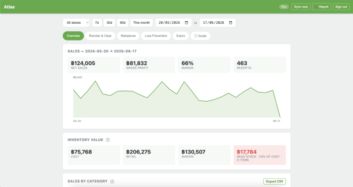Click the ฿75,768 cost card

(94, 155)
